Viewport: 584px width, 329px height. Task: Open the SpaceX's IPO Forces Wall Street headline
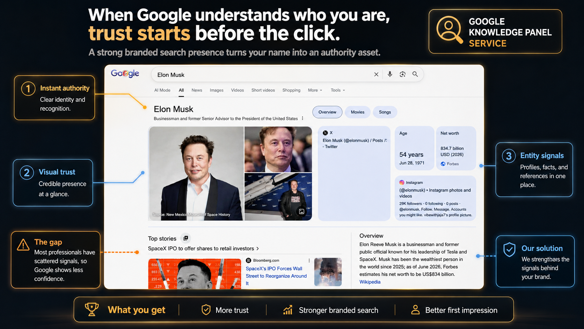coord(276,276)
